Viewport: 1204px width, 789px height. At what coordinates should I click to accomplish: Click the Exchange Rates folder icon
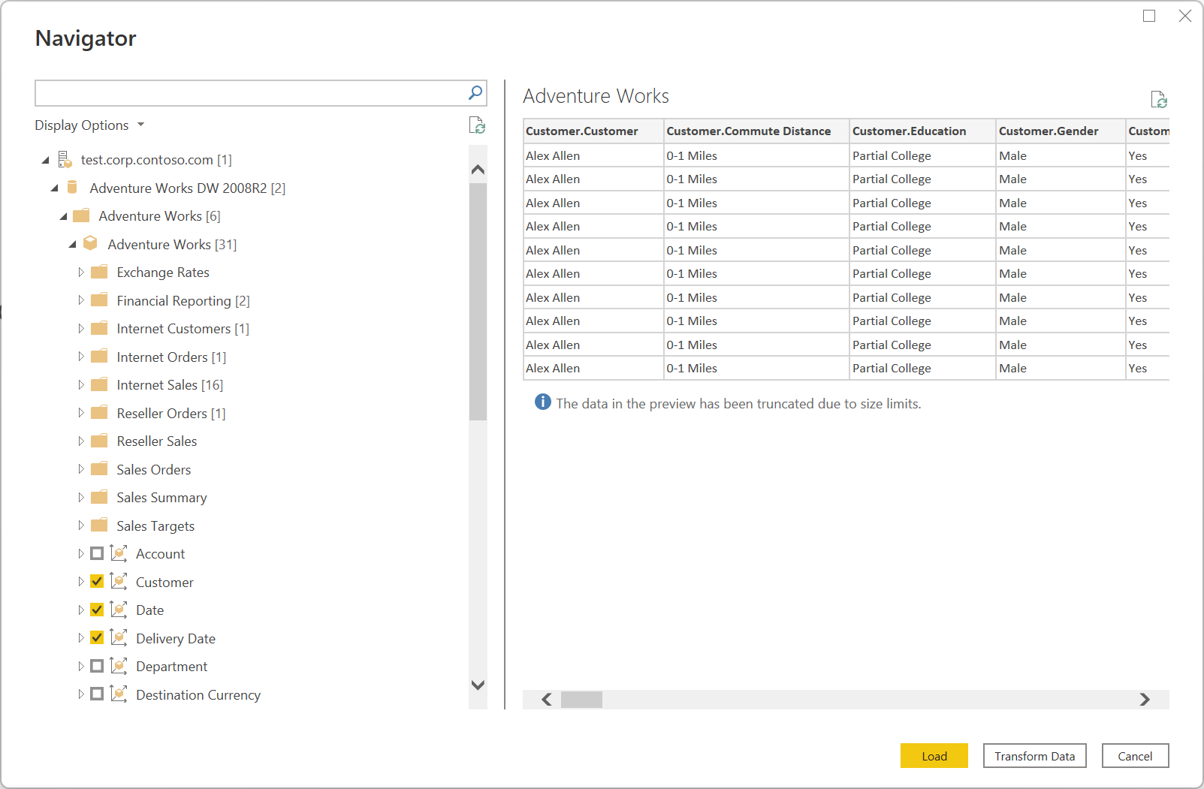point(99,273)
